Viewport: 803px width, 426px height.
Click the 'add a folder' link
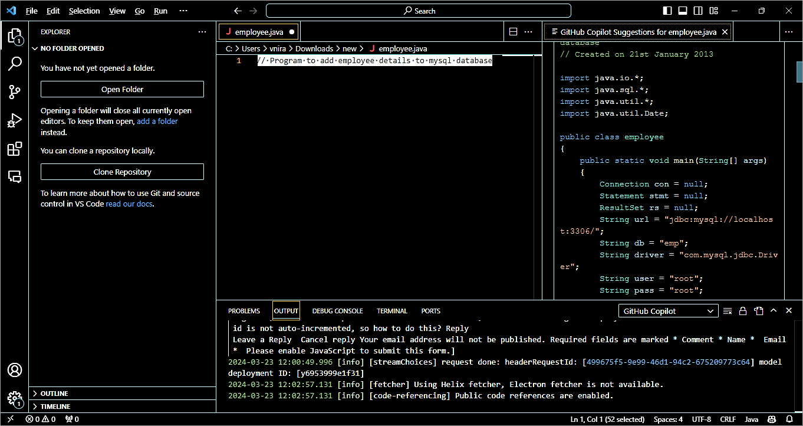(x=157, y=122)
